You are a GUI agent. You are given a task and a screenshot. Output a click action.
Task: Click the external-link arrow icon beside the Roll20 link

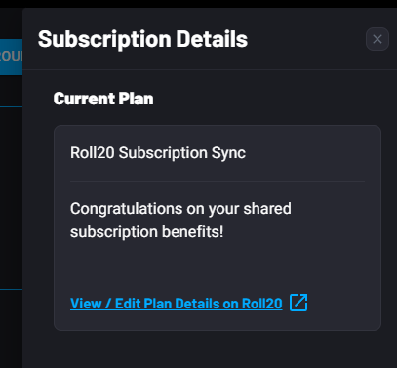(298, 303)
